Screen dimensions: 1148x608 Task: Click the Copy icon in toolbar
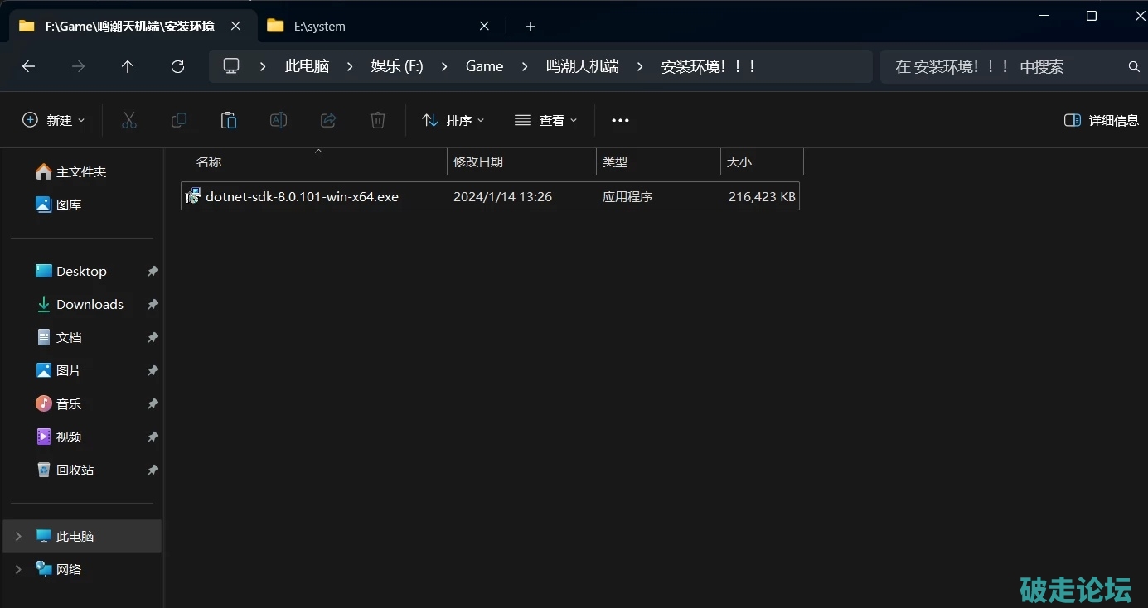[179, 120]
